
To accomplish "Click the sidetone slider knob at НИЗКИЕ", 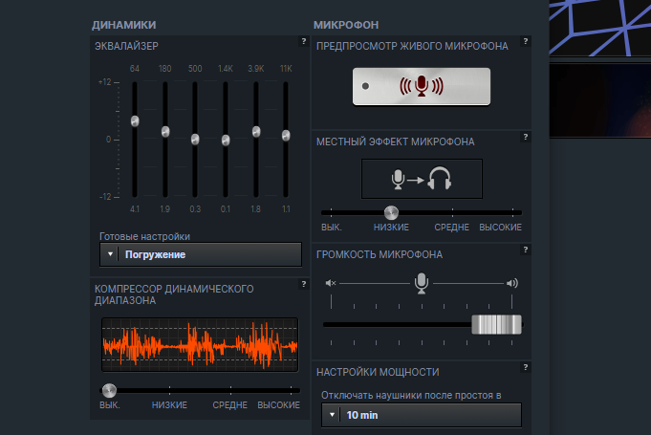I will click(x=391, y=212).
